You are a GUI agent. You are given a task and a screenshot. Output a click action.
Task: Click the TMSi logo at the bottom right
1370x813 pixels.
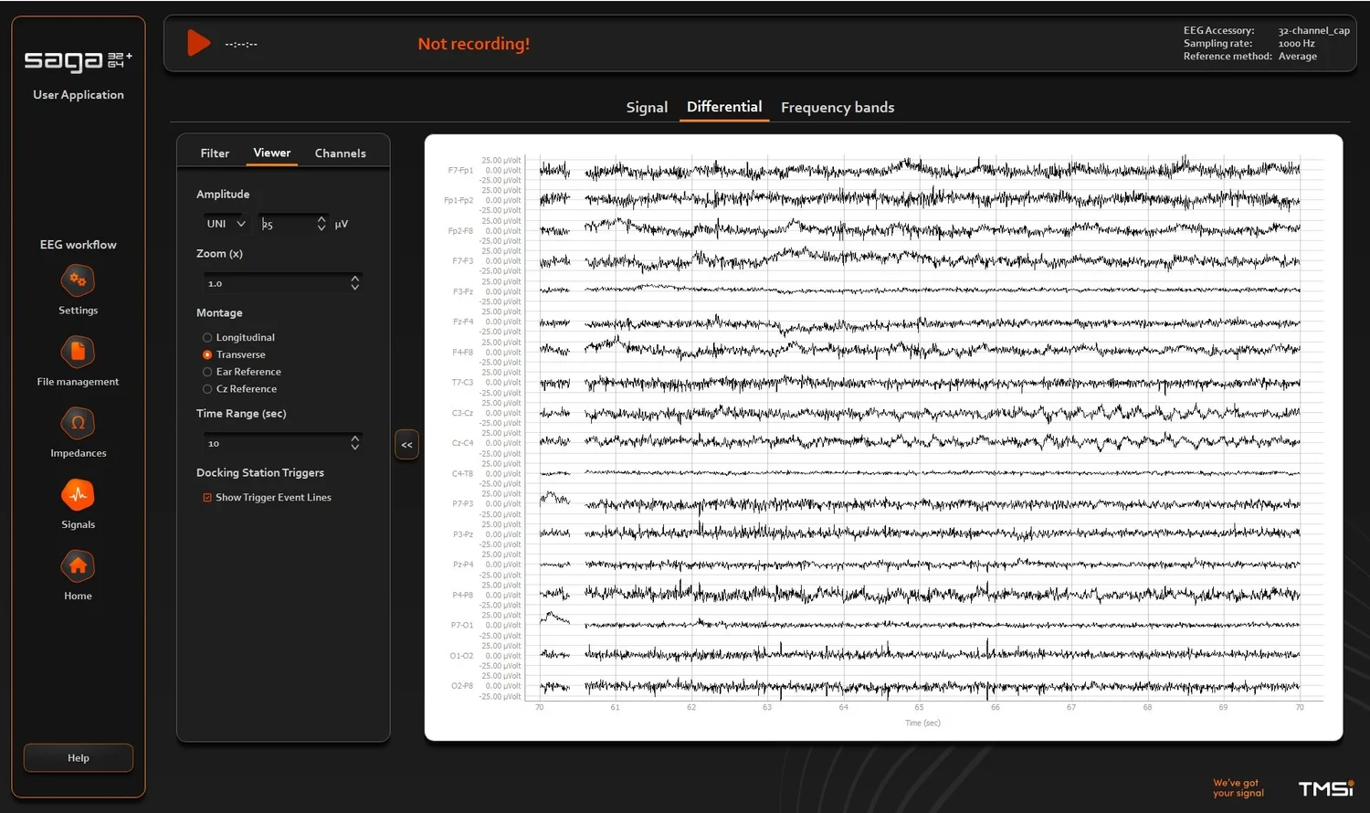pos(1326,788)
